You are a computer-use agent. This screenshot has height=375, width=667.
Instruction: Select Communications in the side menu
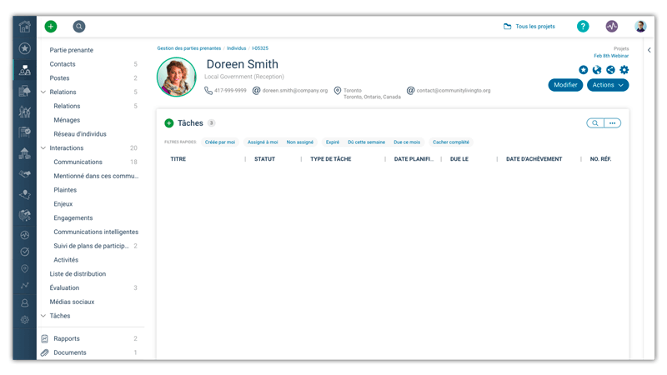point(78,162)
